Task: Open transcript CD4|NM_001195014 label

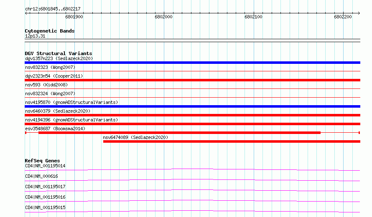Action: [x=45, y=166]
